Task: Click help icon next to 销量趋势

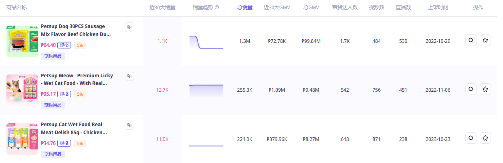Action: coord(217,8)
